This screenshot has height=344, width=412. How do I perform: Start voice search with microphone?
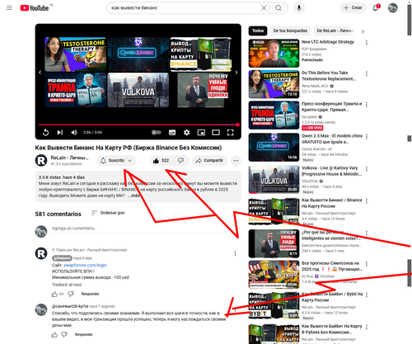click(299, 8)
